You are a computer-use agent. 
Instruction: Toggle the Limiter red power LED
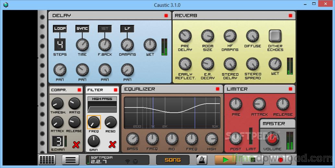(290, 89)
